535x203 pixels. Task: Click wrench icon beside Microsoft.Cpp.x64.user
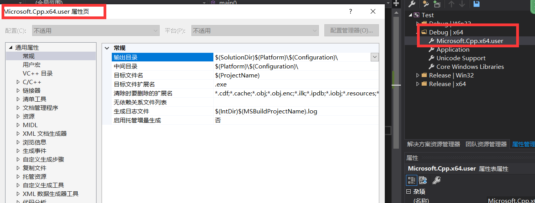coord(431,41)
